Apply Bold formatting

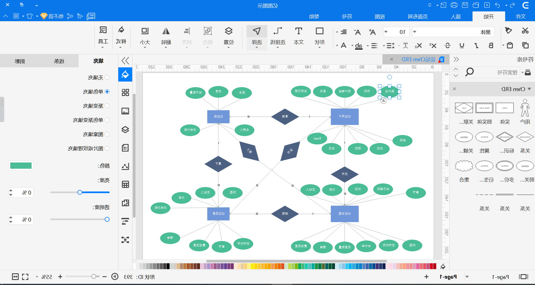(491, 45)
